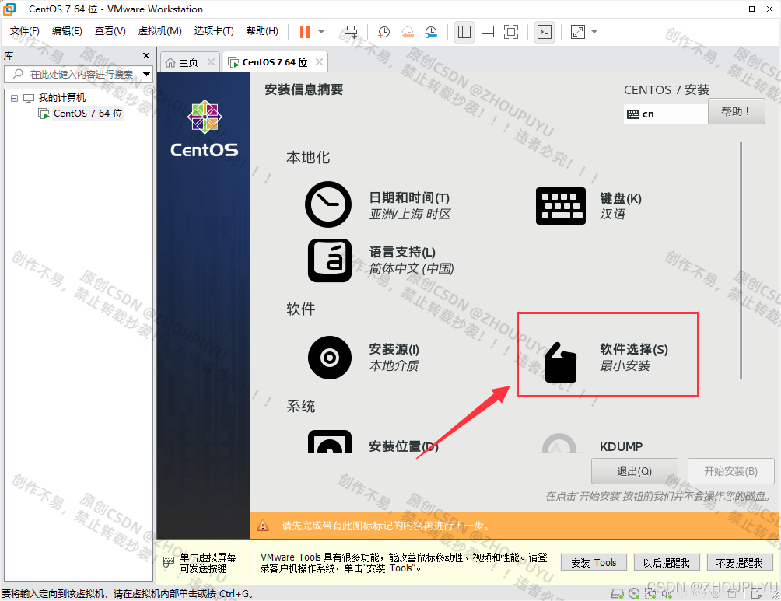
Task: Select 我的计算机 in the library tree
Action: pos(61,98)
